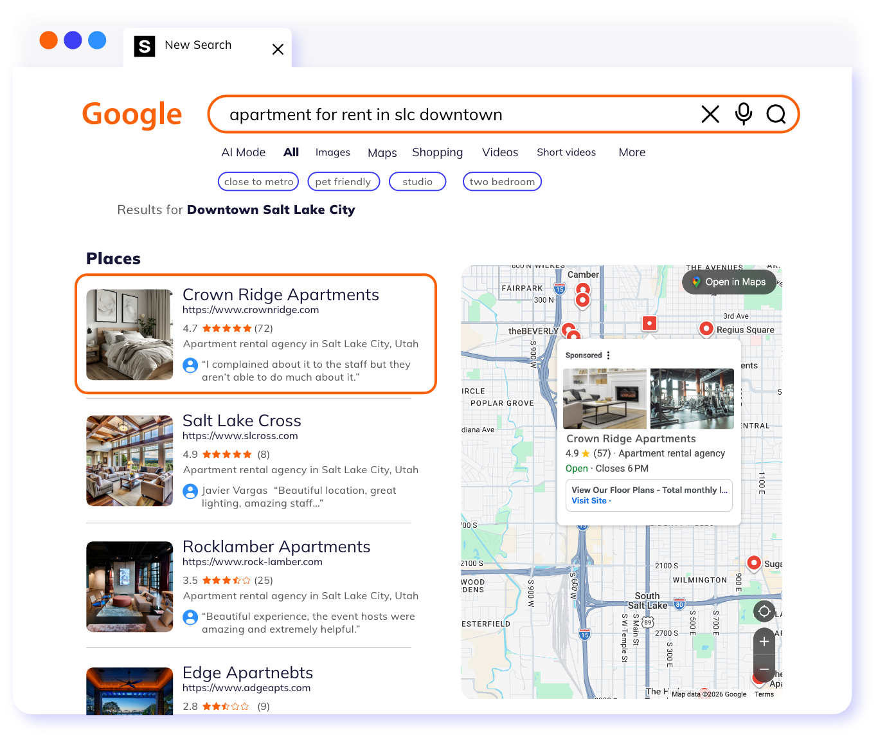Screen dimensions: 878x740
Task: Click 'View Our Floor Plans' ad headline
Action: click(650, 490)
